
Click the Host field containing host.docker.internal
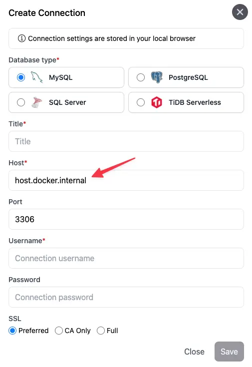click(x=126, y=180)
